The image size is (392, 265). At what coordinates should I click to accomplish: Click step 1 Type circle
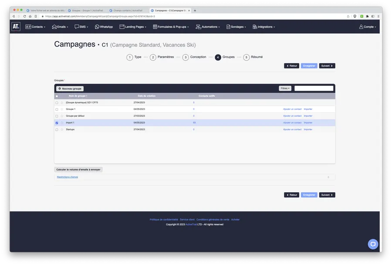point(129,57)
